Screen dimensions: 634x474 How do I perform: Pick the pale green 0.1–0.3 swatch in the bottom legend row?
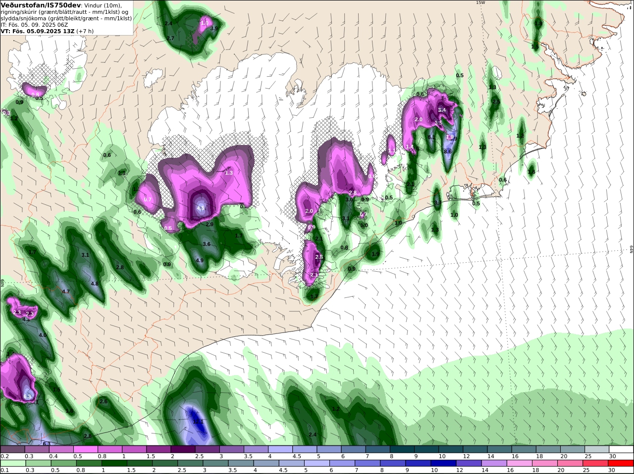[12, 463]
